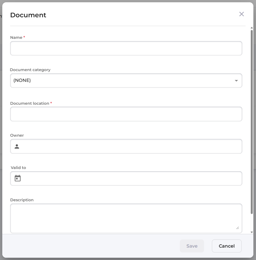Click the scrollbar down arrow
This screenshot has width=256, height=260.
[251, 232]
